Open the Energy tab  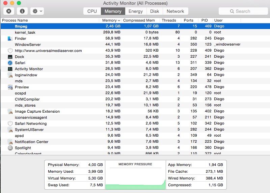(136, 11)
